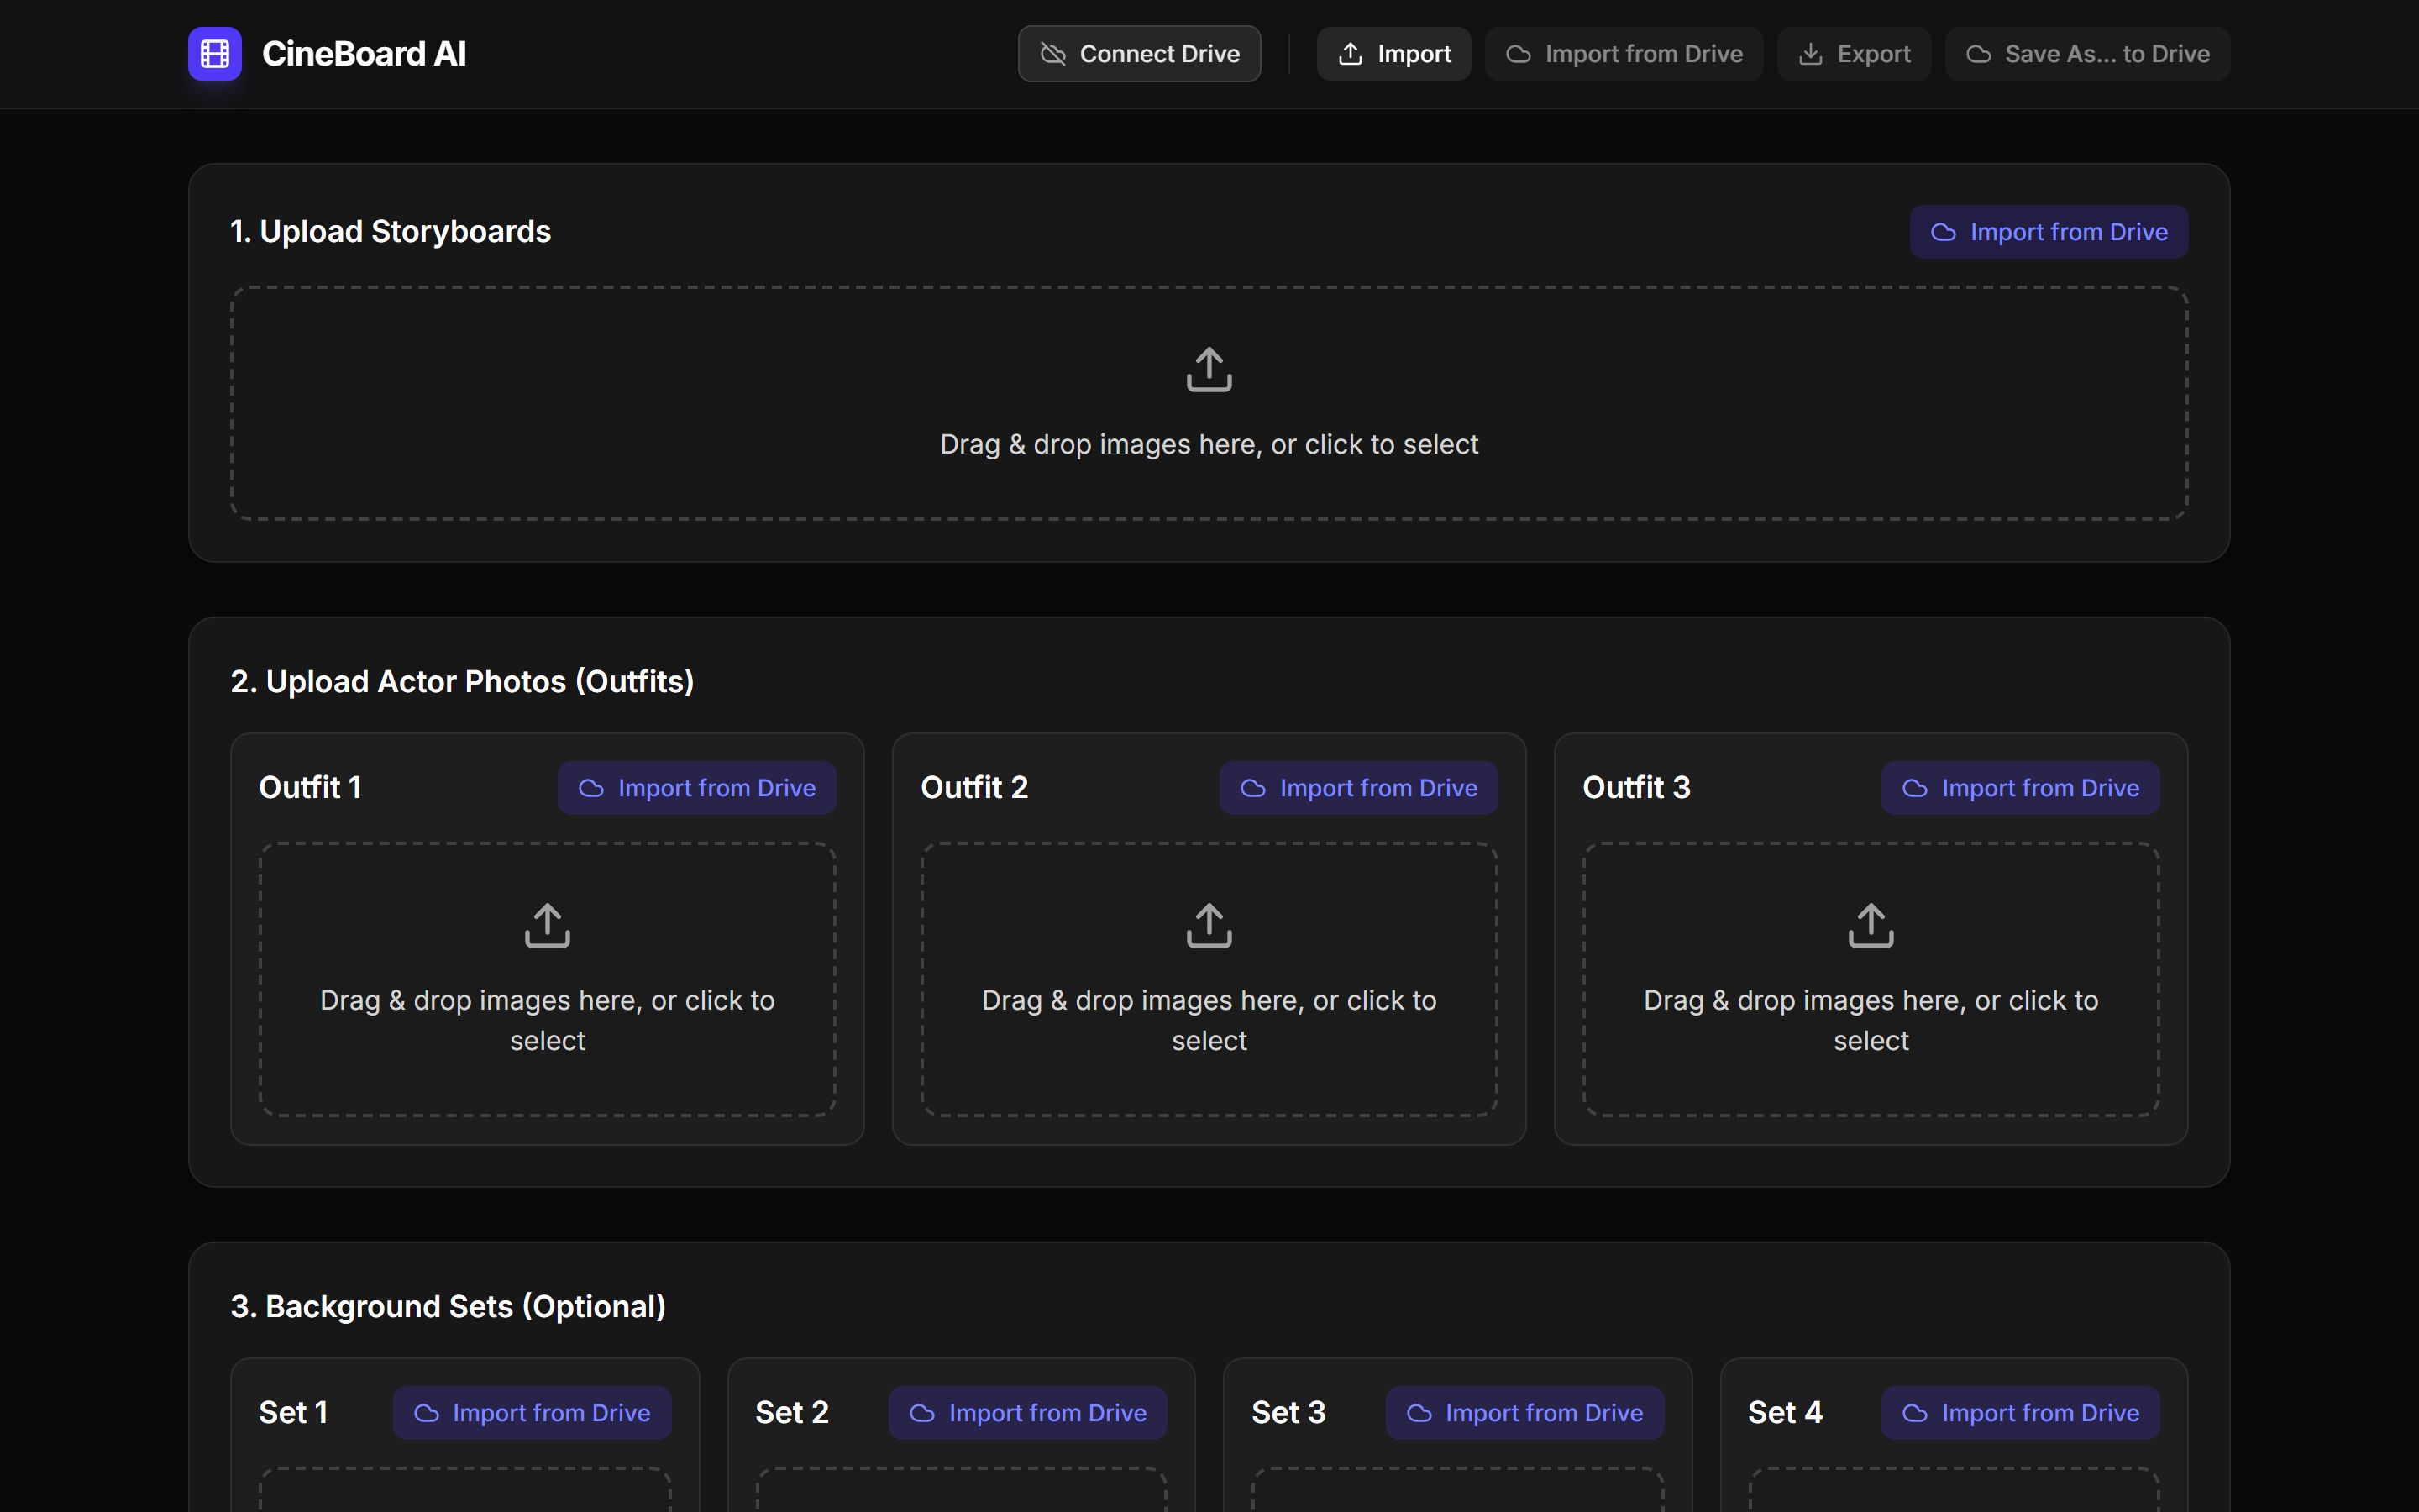Screen dimensions: 2419x1512
Task: Open the header Import button
Action: coord(1393,54)
